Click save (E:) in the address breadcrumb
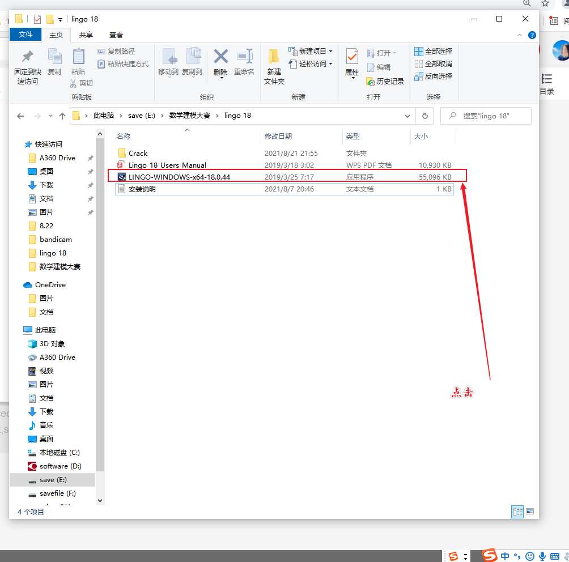The width and height of the screenshot is (569, 562). tap(142, 116)
